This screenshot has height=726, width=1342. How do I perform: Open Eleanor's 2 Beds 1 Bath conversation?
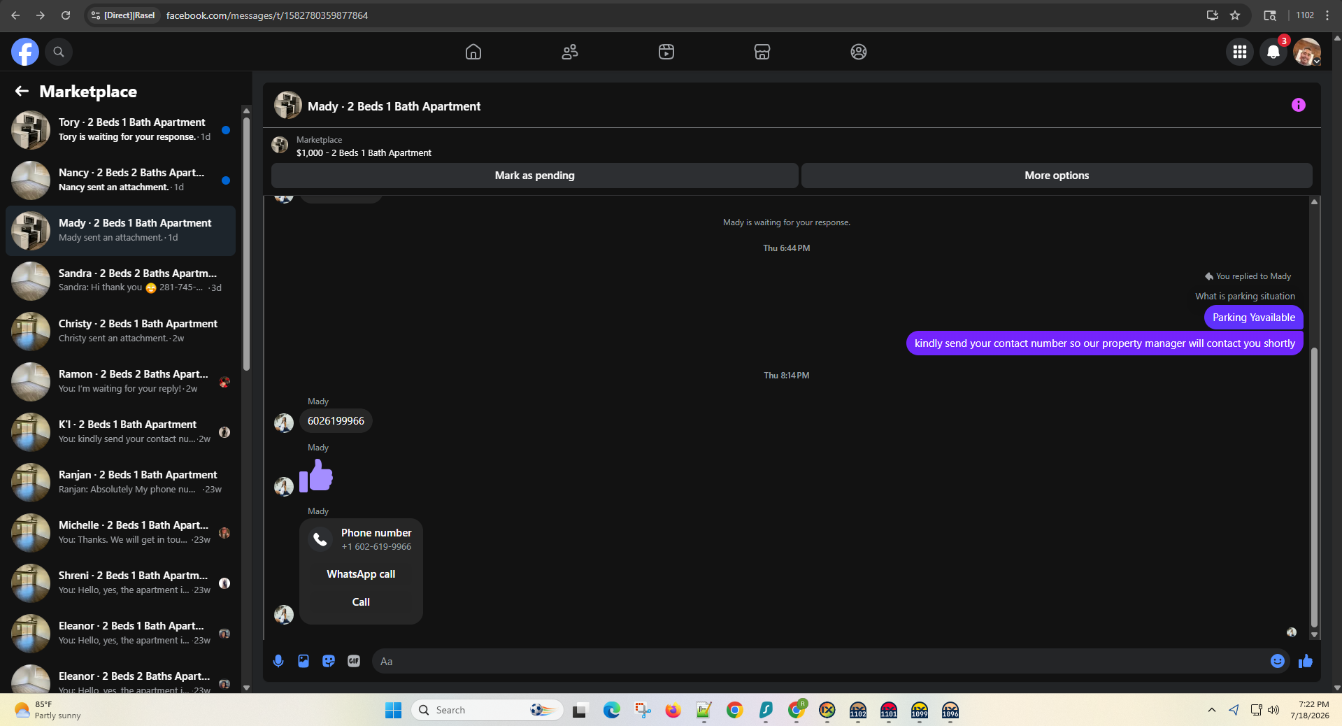click(120, 634)
